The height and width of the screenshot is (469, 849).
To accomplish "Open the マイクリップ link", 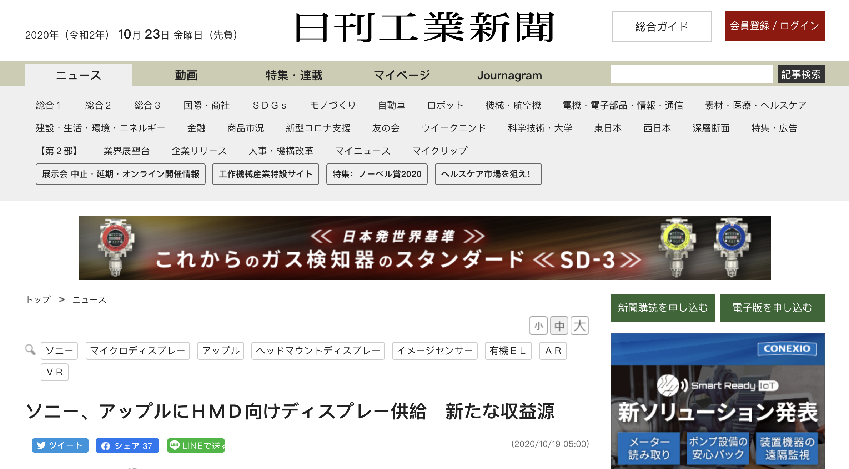I will pos(439,151).
